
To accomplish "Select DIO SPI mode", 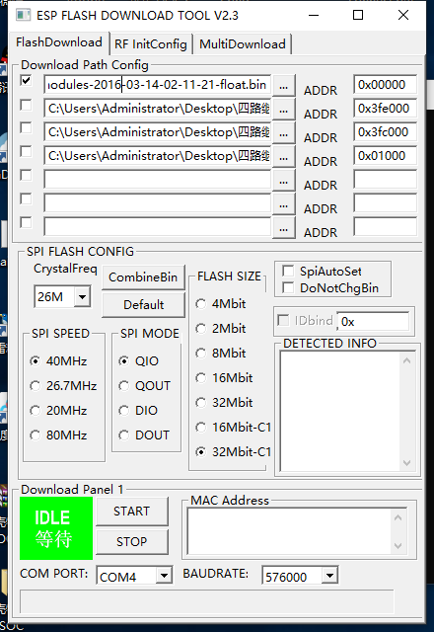I will click(124, 411).
